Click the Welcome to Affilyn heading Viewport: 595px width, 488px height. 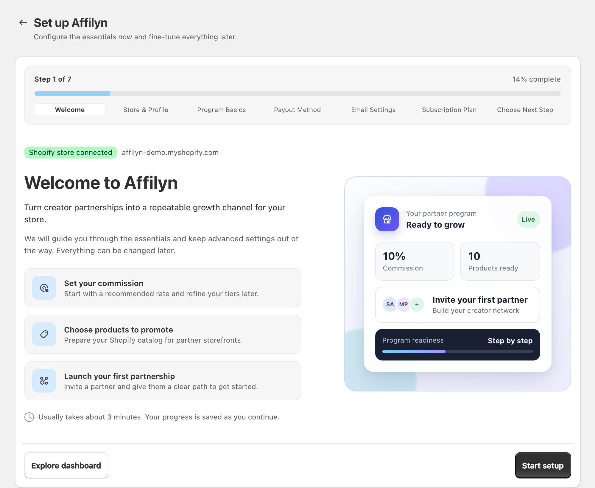[x=101, y=183]
